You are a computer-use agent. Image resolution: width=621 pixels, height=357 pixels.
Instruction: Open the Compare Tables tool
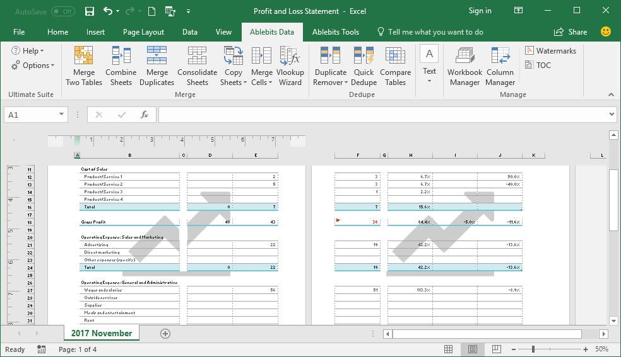coord(395,66)
